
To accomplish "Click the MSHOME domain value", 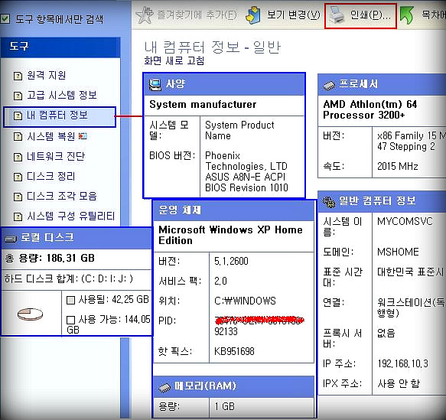I will (x=398, y=252).
